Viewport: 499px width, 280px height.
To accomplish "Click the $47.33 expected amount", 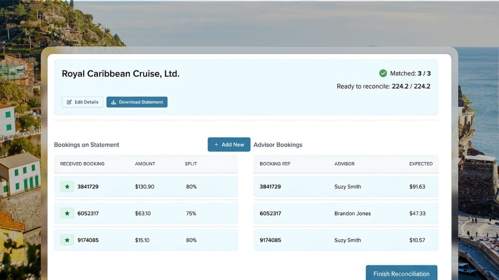I will 417,214.
